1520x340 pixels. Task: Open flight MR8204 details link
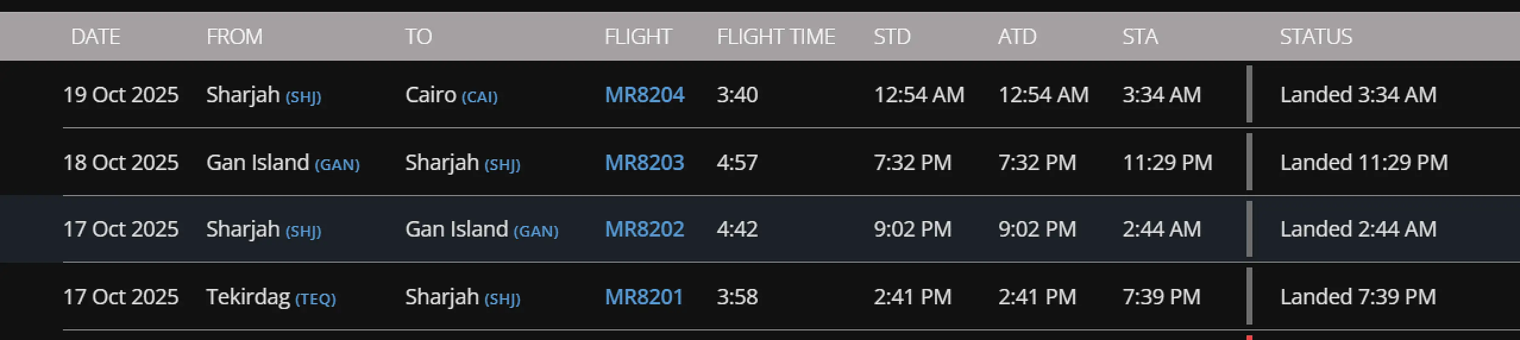pyautogui.click(x=644, y=95)
